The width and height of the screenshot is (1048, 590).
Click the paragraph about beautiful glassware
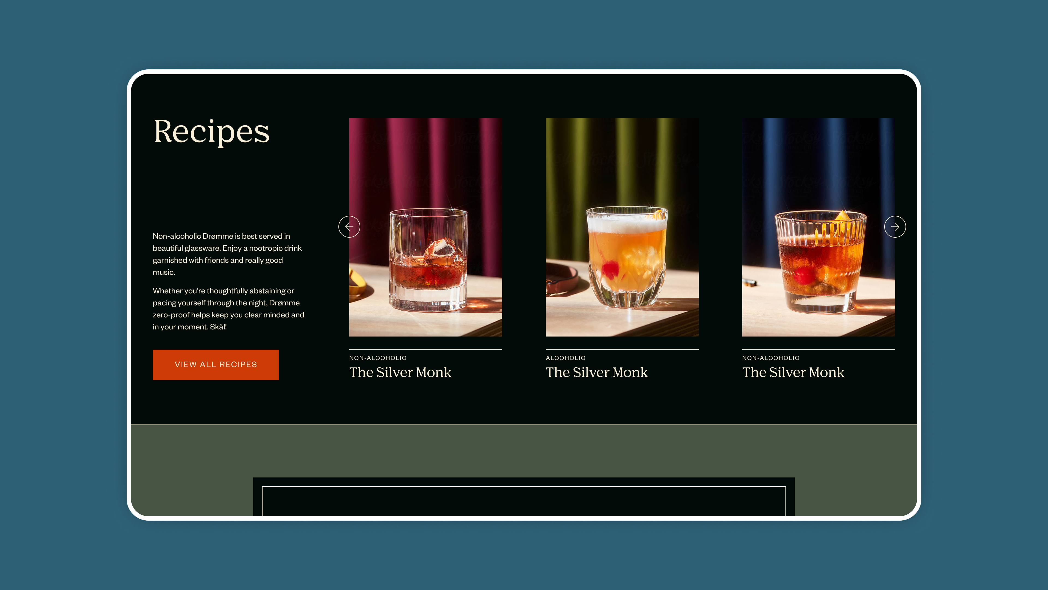coord(227,254)
